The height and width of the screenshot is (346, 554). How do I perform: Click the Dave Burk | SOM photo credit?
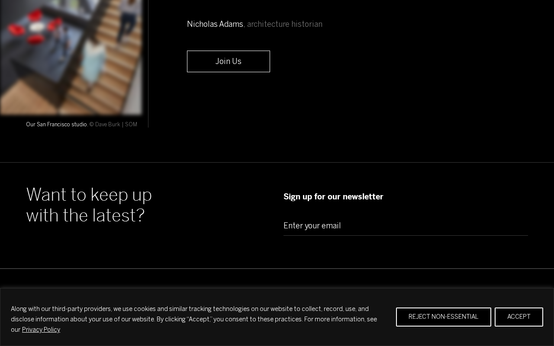point(113,125)
